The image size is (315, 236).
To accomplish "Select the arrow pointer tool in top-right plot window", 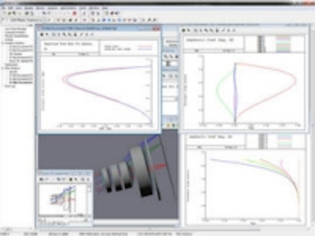I will (x=188, y=30).
